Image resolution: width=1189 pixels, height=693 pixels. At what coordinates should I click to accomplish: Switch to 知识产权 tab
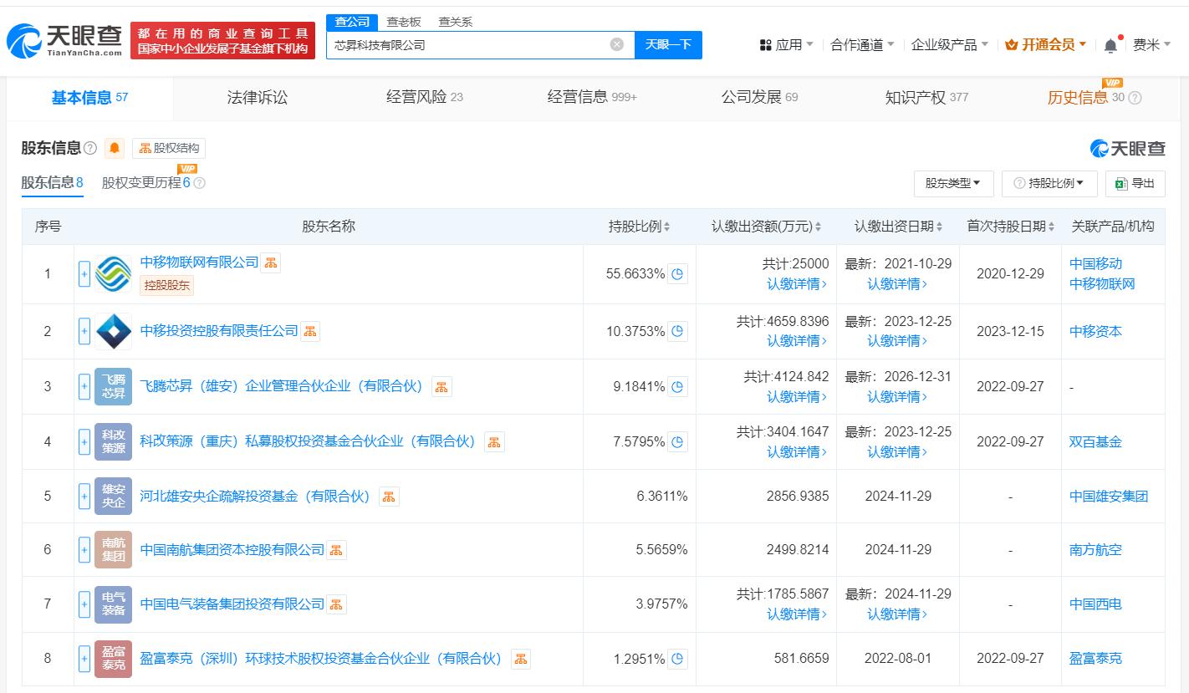pyautogui.click(x=926, y=98)
